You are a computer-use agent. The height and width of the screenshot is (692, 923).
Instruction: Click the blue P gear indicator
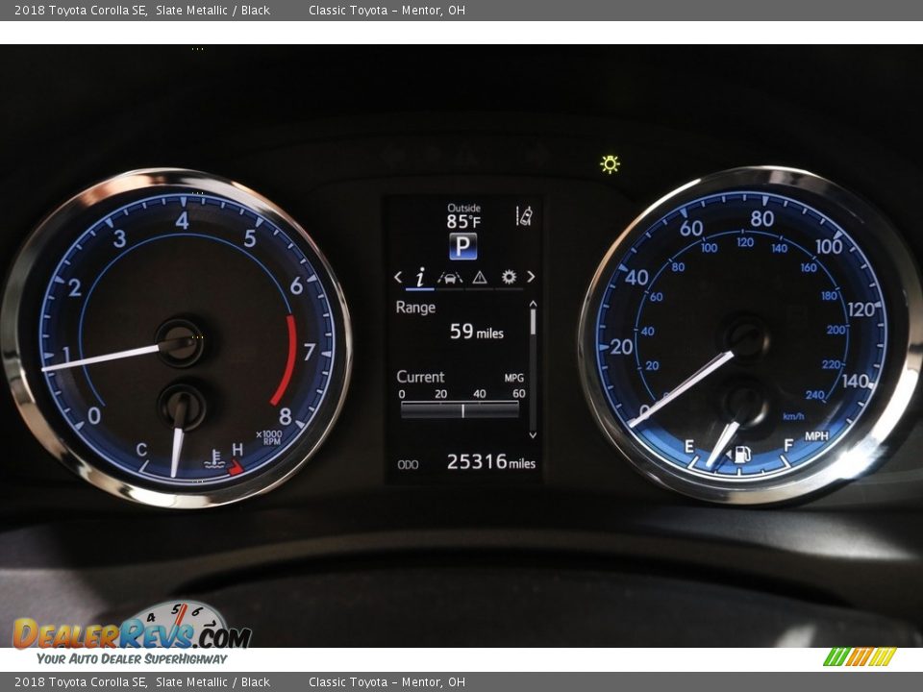[462, 246]
